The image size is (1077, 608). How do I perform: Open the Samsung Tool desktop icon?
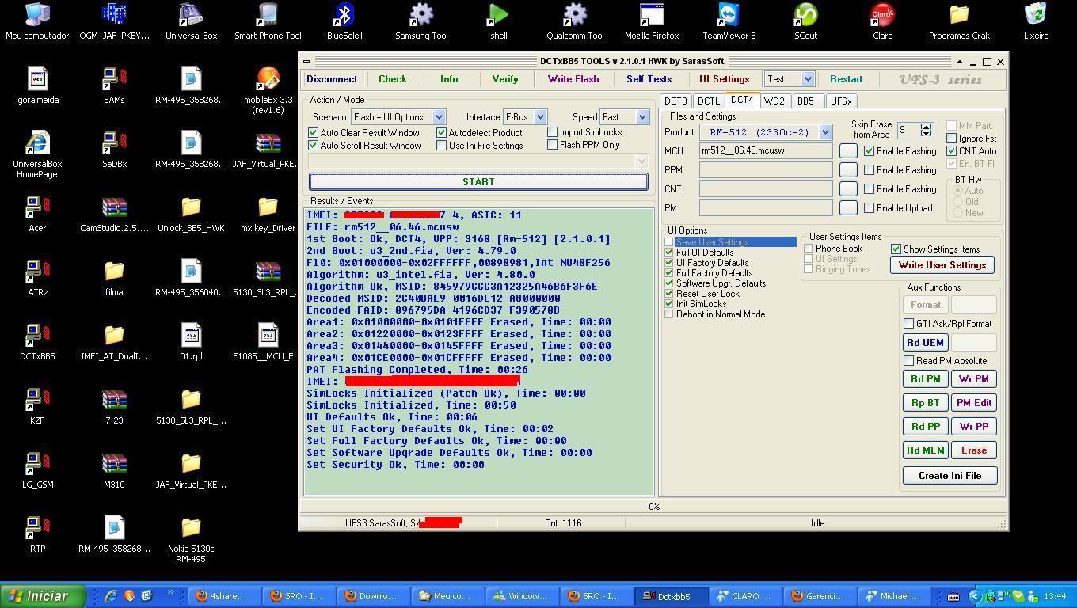[421, 21]
